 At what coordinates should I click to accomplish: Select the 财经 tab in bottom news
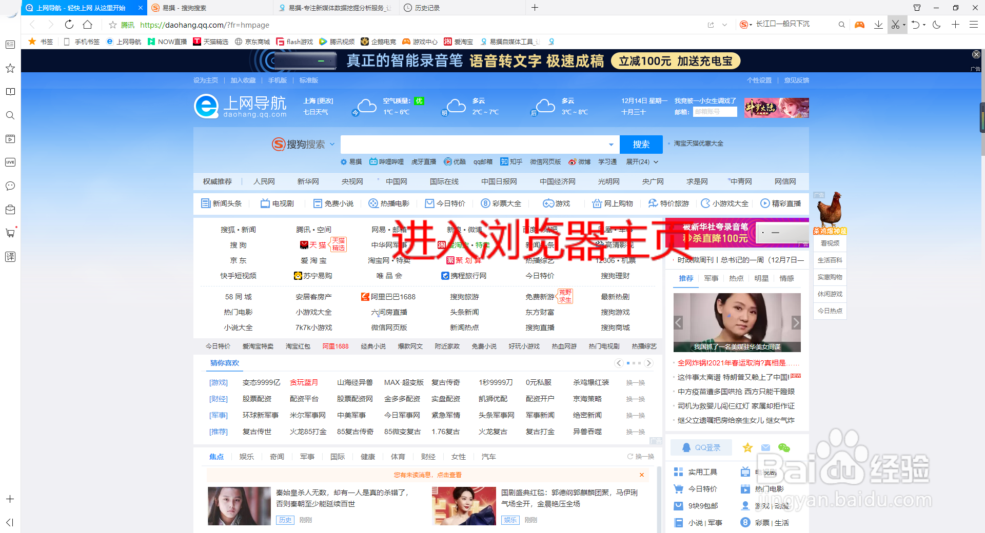click(428, 457)
